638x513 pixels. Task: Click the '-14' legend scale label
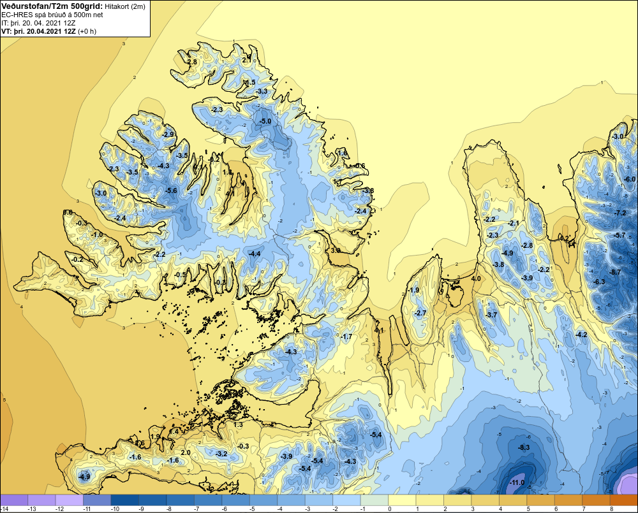4,509
